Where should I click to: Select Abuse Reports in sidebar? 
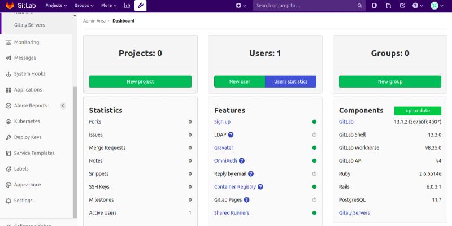[30, 106]
